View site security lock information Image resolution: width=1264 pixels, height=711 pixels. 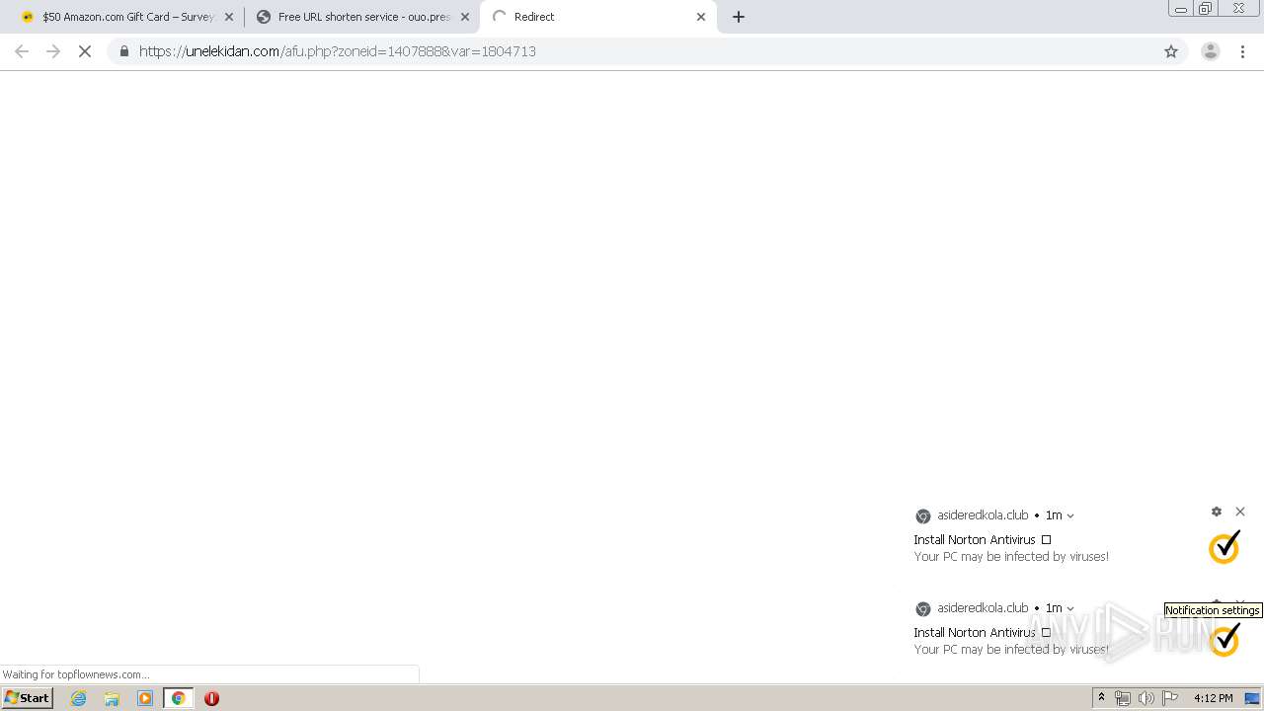pos(123,51)
